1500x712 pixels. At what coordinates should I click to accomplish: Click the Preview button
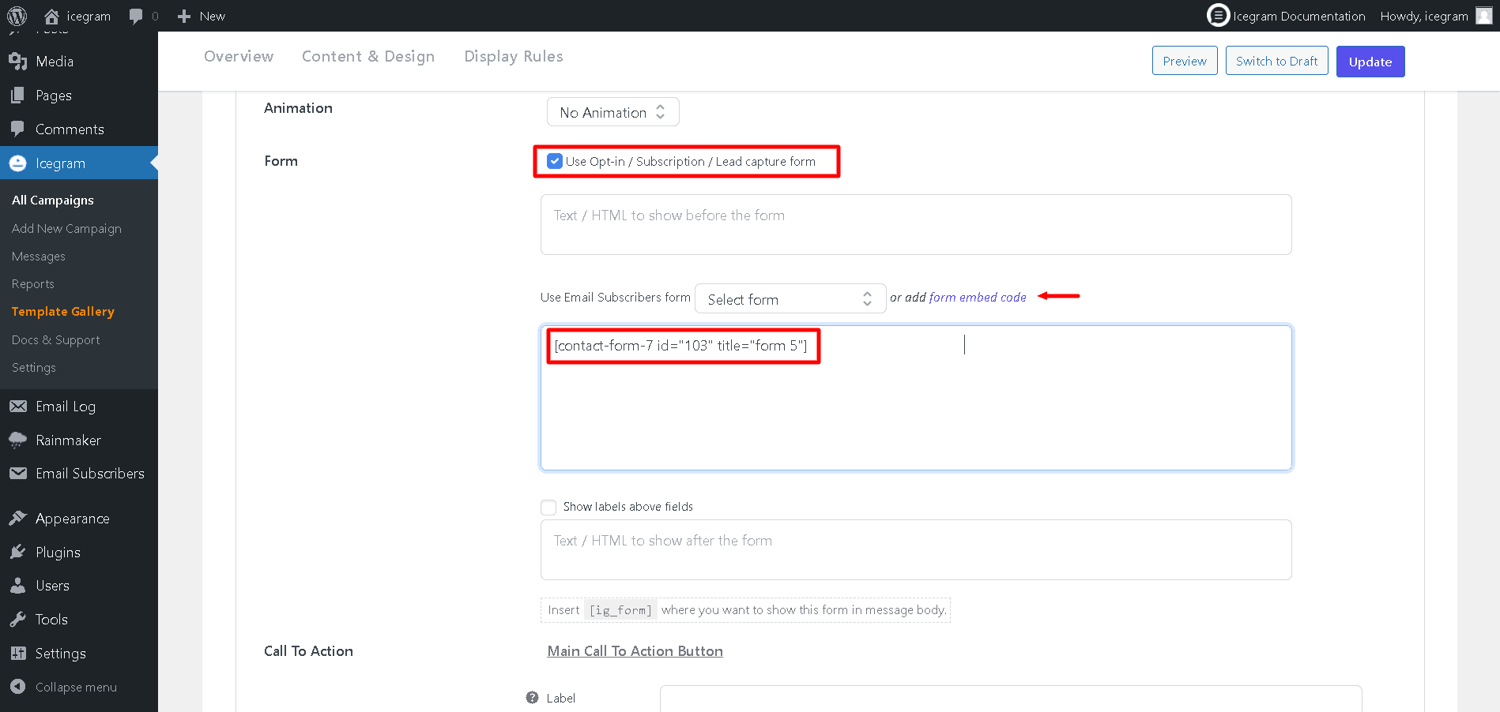pos(1185,61)
